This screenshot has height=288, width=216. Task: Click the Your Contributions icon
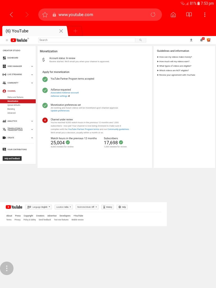coord(4,149)
